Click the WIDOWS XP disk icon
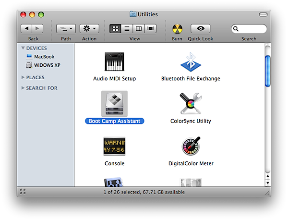This screenshot has height=220, width=288. click(29, 65)
